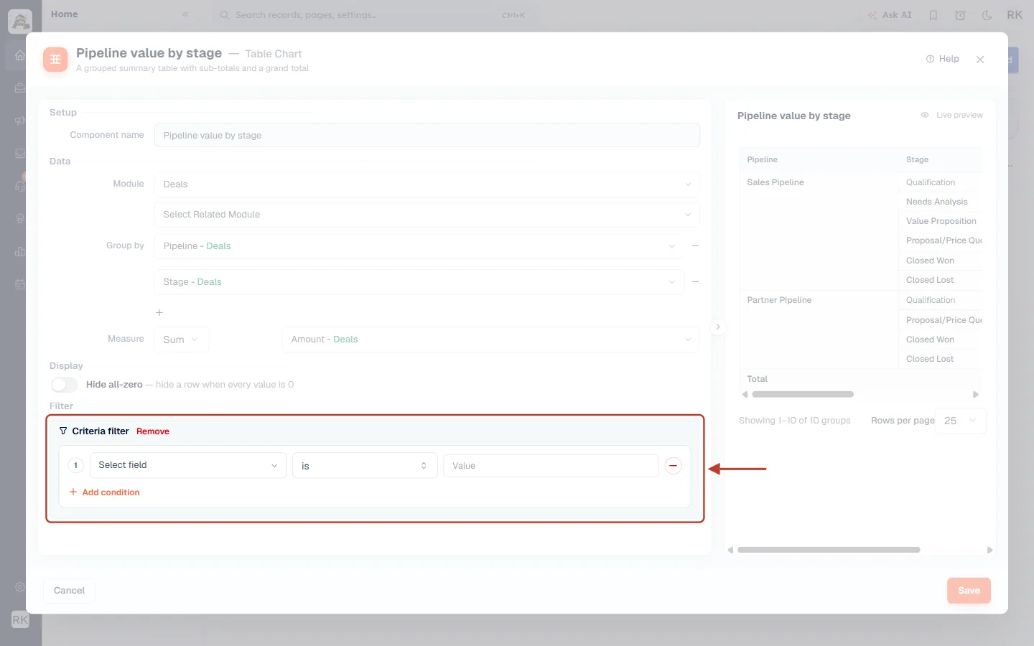The image size is (1034, 646).
Task: Click the calendar icon in left sidebar
Action: click(20, 284)
